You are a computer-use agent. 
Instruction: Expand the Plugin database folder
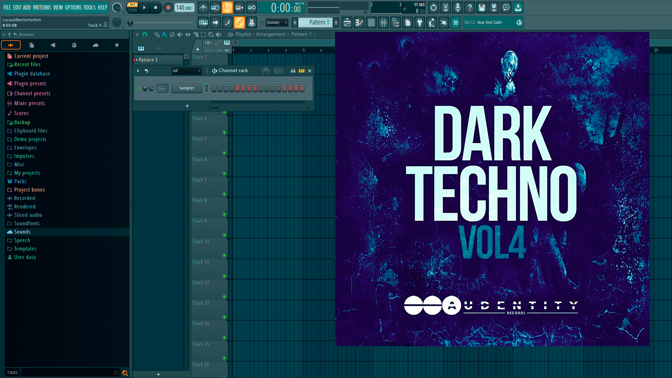tap(32, 73)
